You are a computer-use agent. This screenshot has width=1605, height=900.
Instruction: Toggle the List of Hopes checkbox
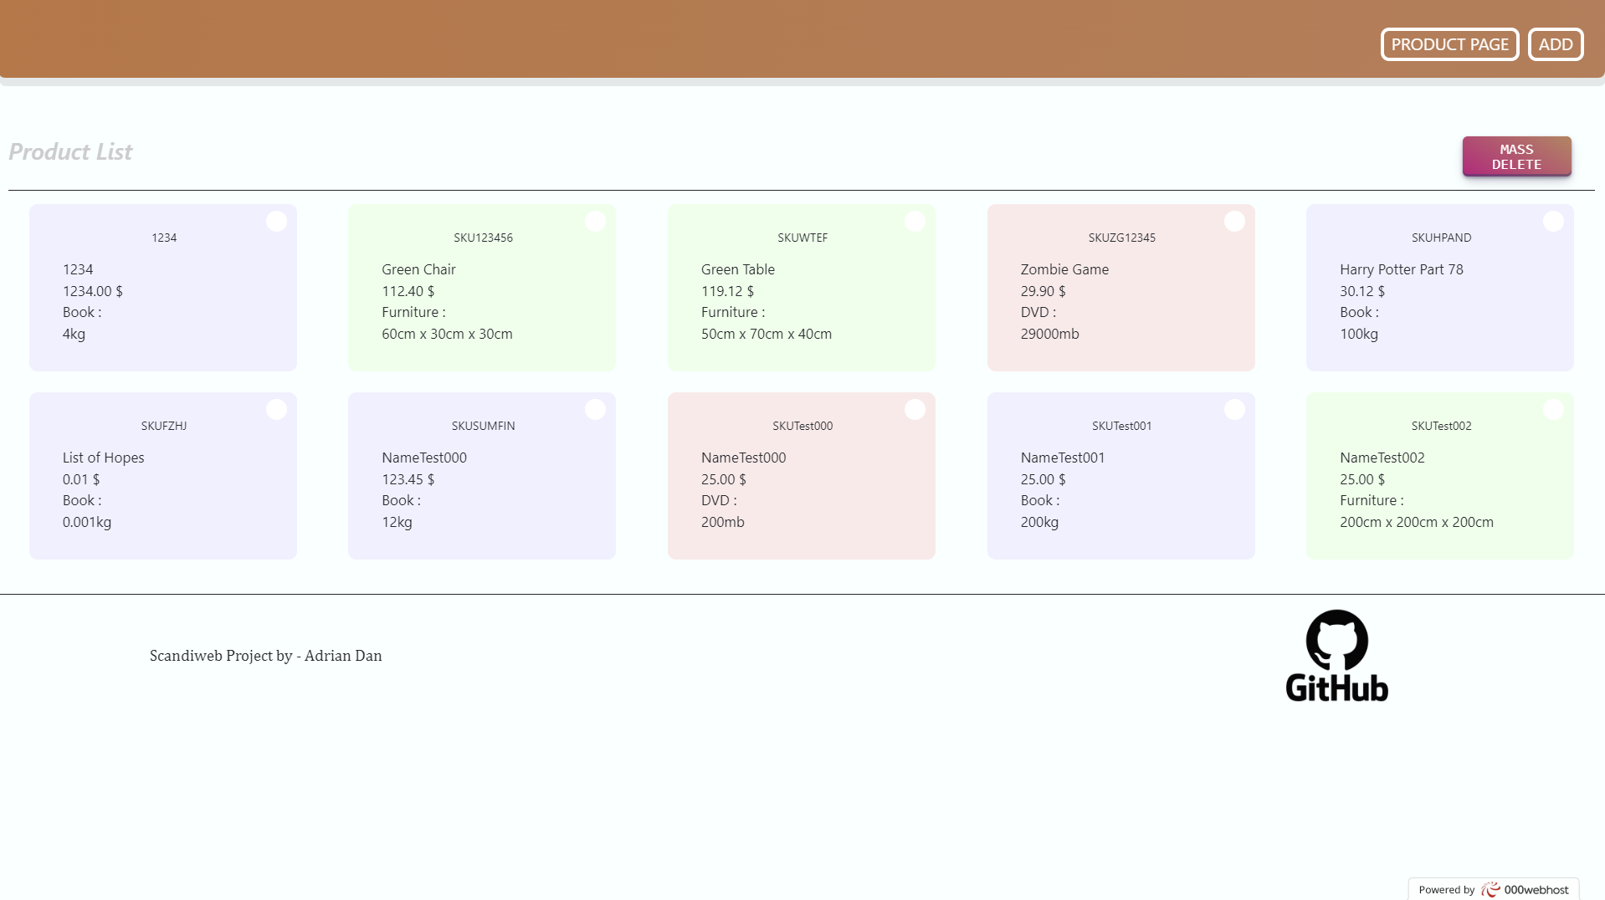point(276,410)
